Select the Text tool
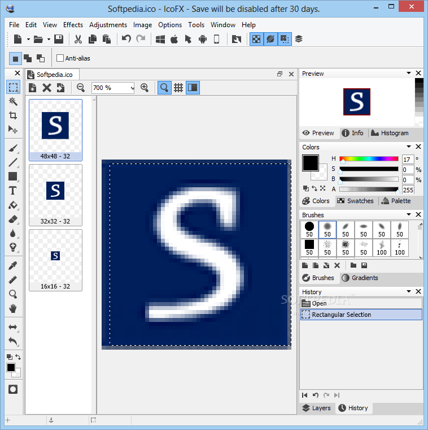This screenshot has height=430, width=428. [13, 191]
